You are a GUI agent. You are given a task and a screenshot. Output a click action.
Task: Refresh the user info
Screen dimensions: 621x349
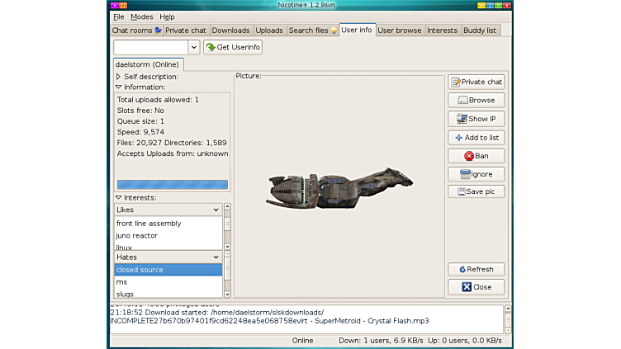(x=476, y=269)
